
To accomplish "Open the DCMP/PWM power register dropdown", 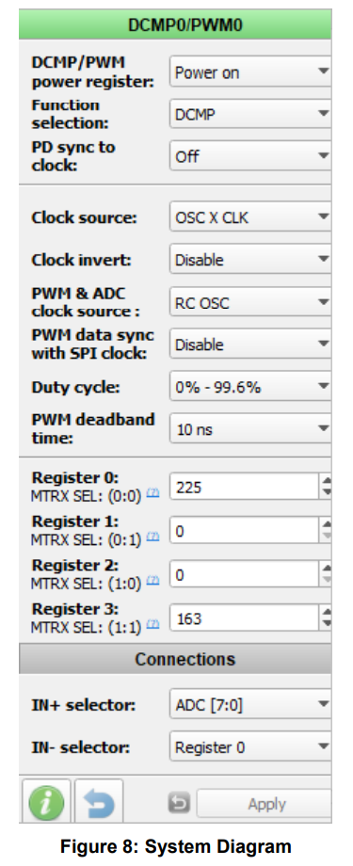I will click(x=250, y=72).
